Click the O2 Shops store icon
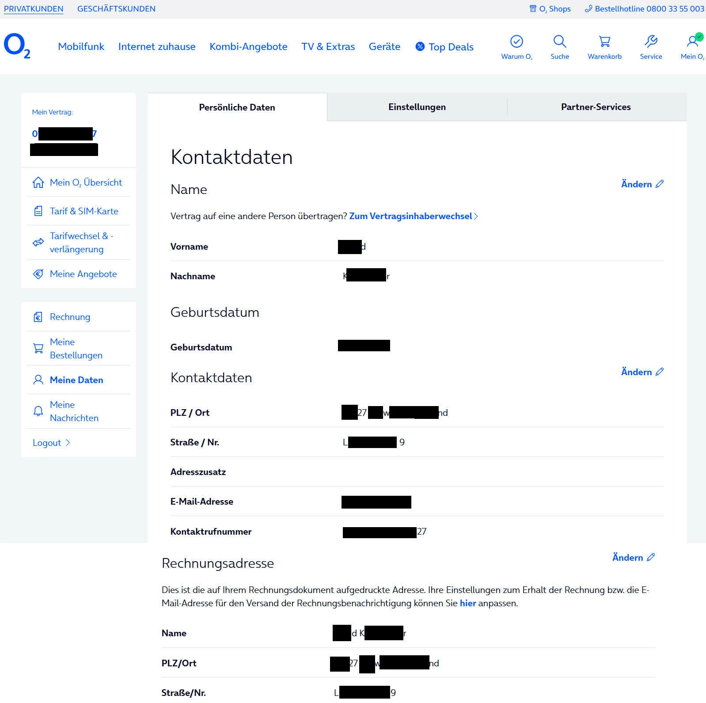Viewport: 706px width, 703px height. coord(533,9)
